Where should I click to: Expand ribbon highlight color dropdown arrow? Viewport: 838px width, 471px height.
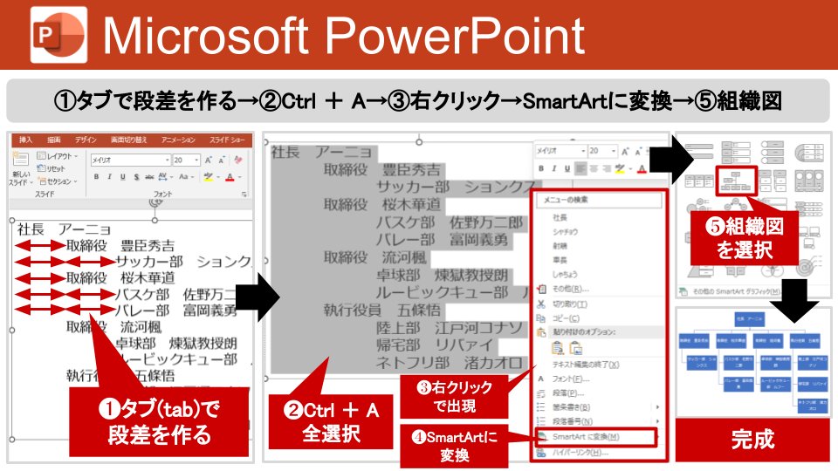[218, 177]
